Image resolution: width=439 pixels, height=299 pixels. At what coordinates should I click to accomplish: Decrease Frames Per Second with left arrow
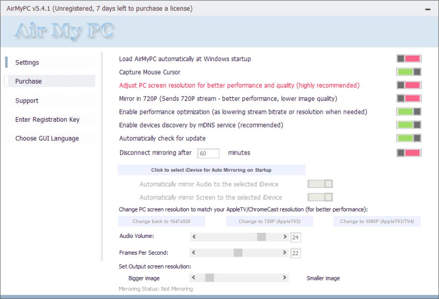(x=193, y=252)
